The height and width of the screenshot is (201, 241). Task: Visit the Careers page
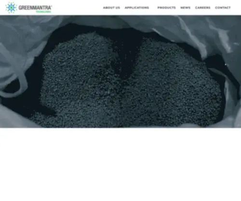[x=202, y=8]
